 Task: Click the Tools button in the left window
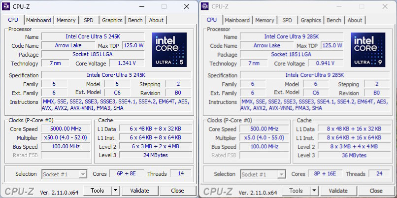tap(98, 191)
